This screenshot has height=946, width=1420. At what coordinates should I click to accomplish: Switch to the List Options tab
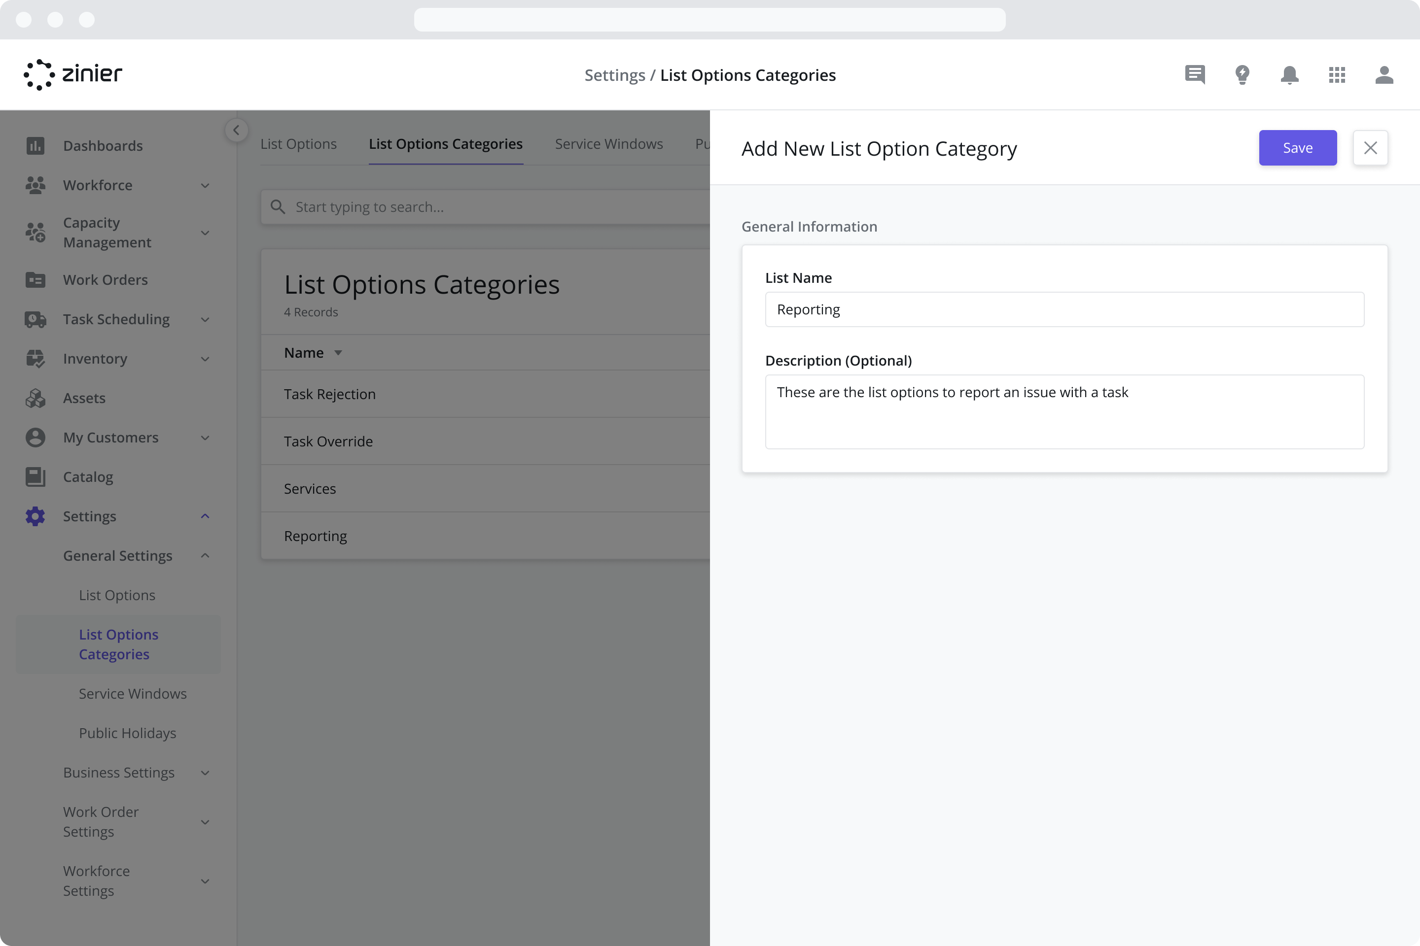click(298, 143)
